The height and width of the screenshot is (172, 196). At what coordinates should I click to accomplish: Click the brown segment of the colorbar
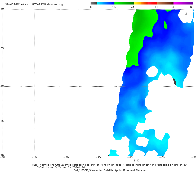tap(165, 3)
